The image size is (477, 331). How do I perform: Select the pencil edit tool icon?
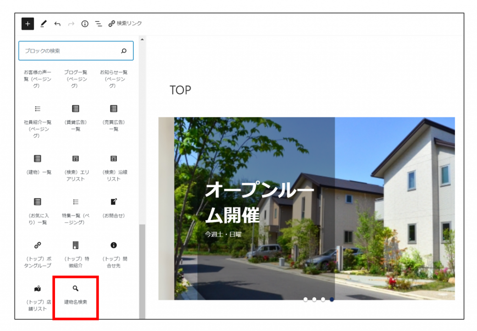(x=43, y=24)
